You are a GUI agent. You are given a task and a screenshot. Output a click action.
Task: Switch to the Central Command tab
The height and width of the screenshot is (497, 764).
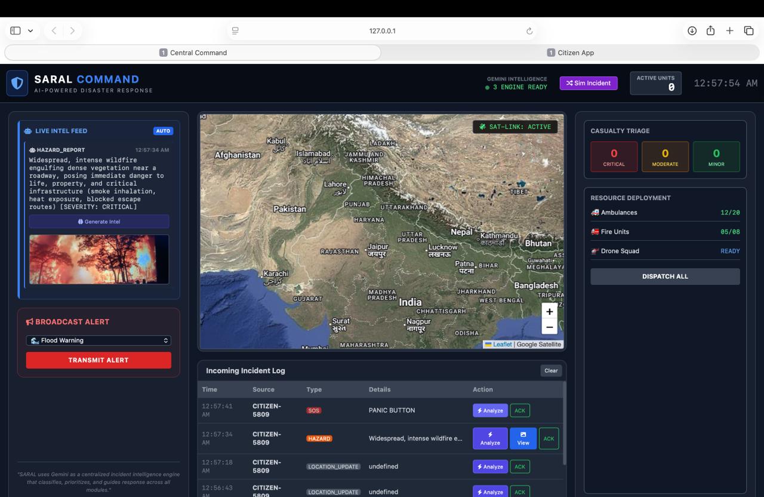(193, 53)
